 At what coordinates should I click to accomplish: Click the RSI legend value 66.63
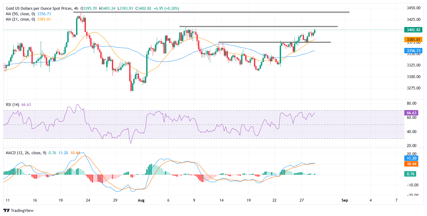tap(26, 105)
